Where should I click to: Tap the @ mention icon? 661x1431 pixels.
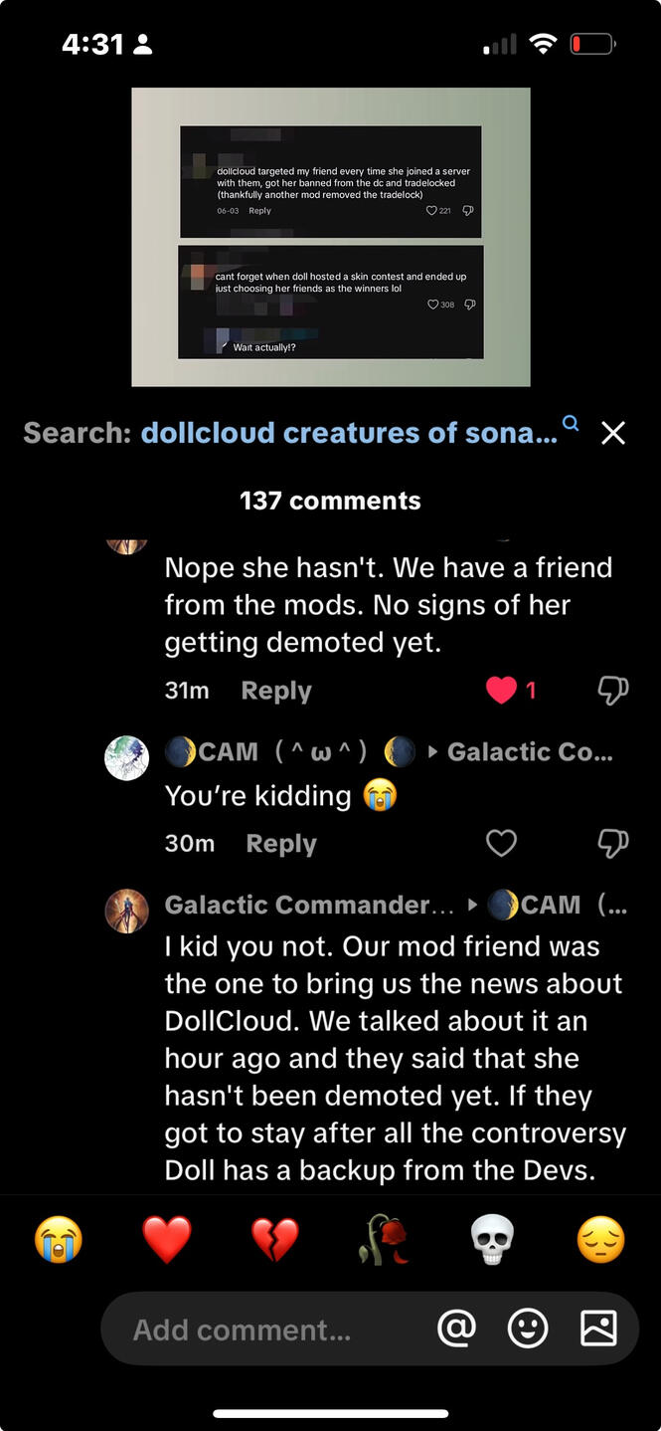pos(456,1329)
